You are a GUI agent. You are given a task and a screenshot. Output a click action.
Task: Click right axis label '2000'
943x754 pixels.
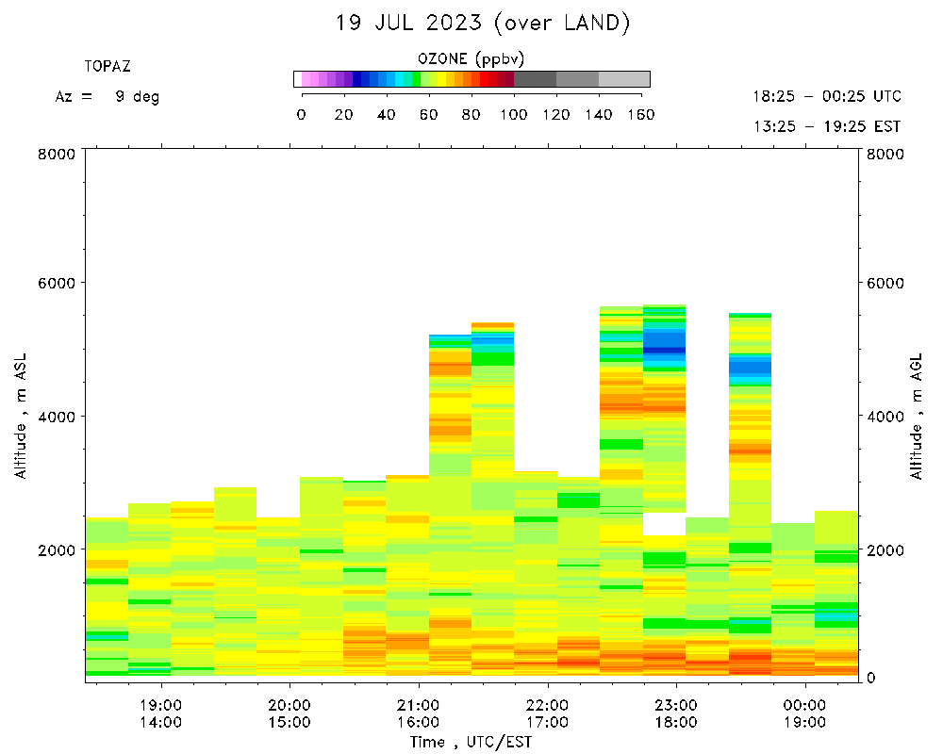[x=885, y=550]
